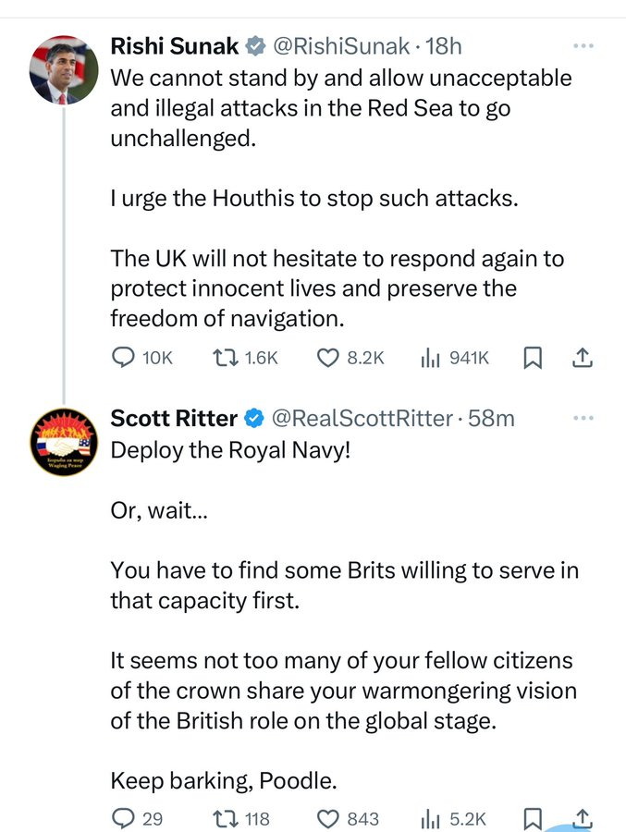Retweet Rishi Sunak's Red Sea post
Image resolution: width=626 pixels, height=832 pixels.
pyautogui.click(x=224, y=358)
